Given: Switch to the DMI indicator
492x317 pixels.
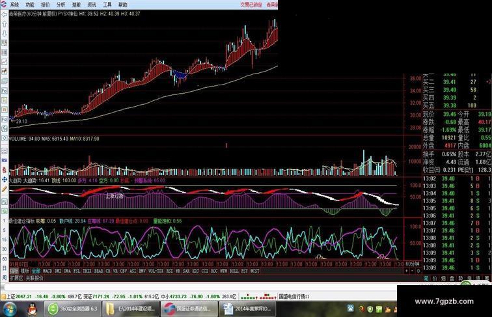Looking at the screenshot, I should (x=58, y=271).
